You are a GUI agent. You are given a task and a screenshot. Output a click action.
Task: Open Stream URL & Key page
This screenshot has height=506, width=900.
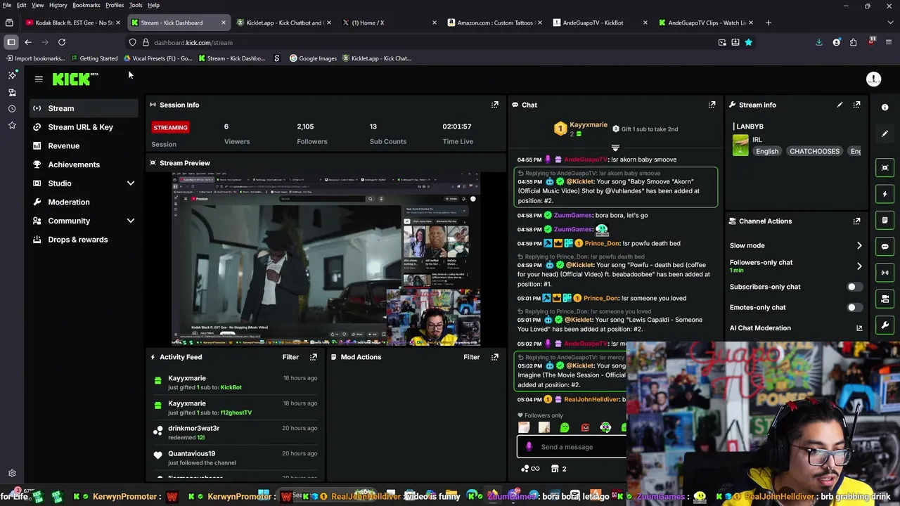click(84, 127)
